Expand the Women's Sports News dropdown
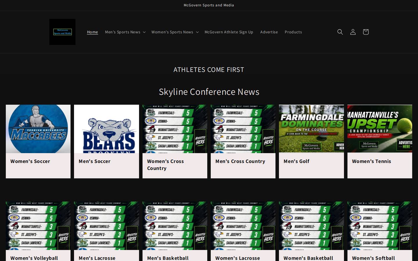 coord(175,32)
